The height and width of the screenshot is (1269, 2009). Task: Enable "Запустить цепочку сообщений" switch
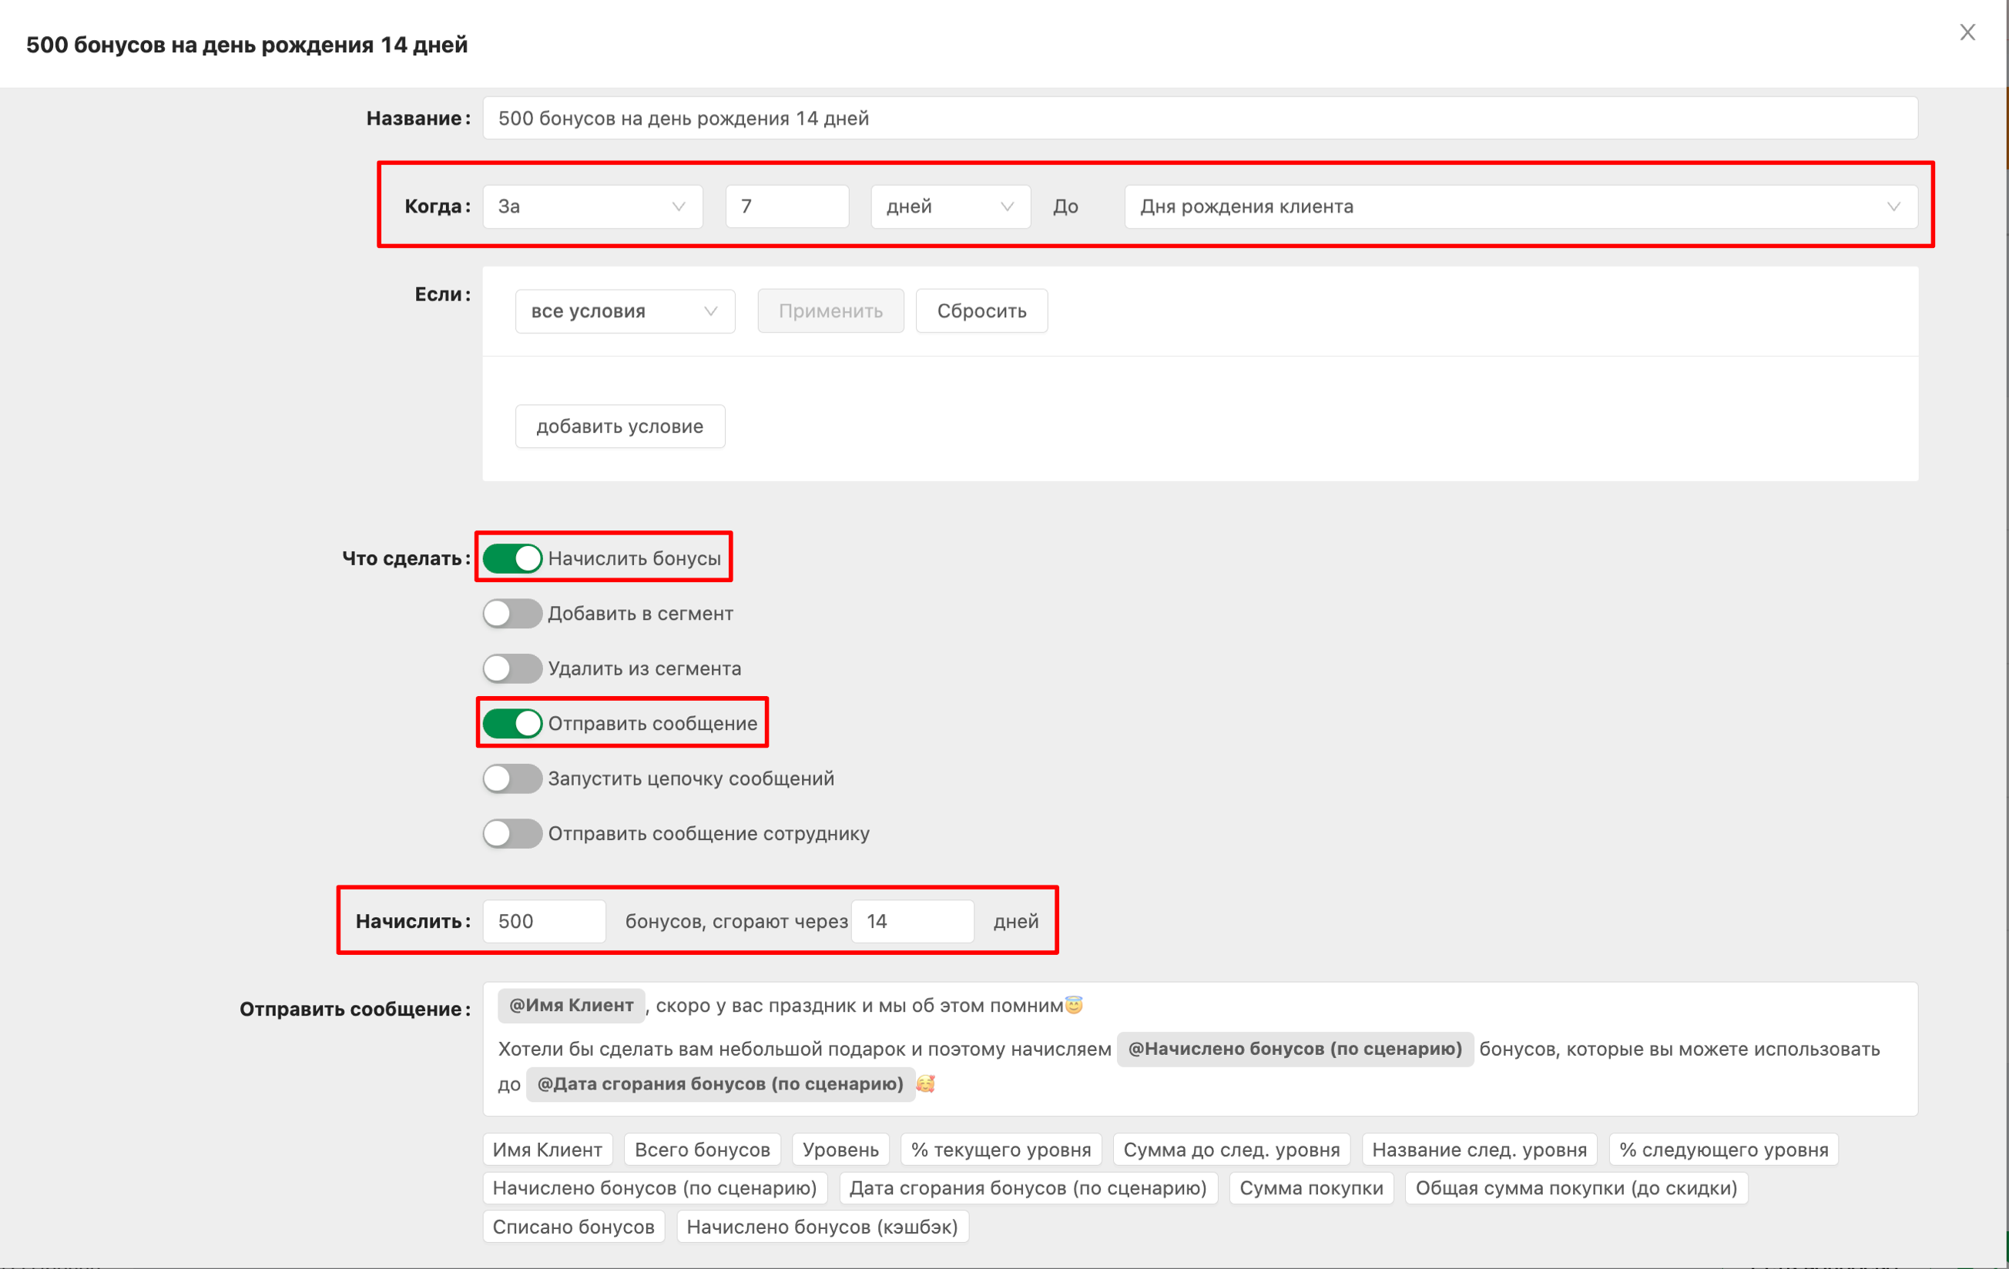tap(512, 778)
